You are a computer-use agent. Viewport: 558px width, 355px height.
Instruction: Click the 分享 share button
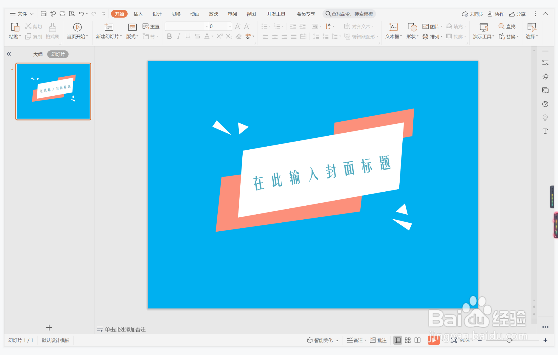coord(517,14)
